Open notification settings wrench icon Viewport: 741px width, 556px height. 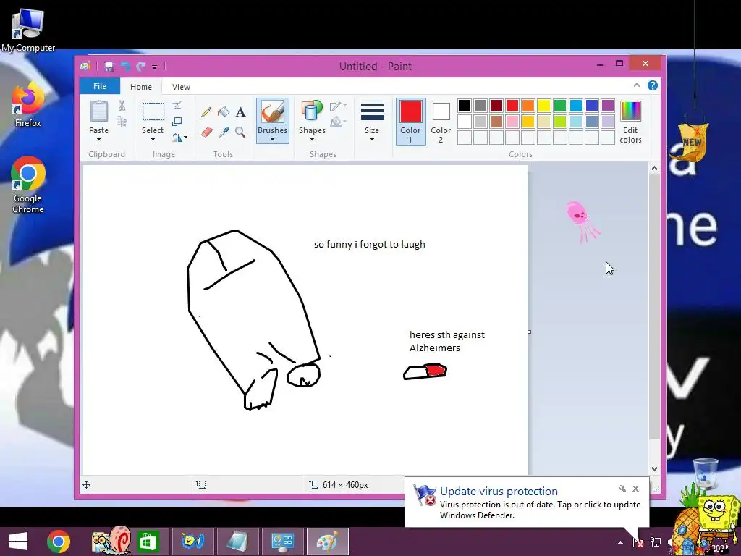click(622, 489)
